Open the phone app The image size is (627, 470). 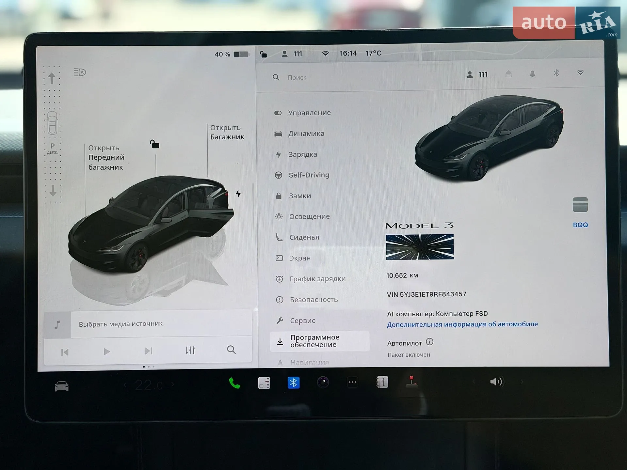click(x=234, y=383)
